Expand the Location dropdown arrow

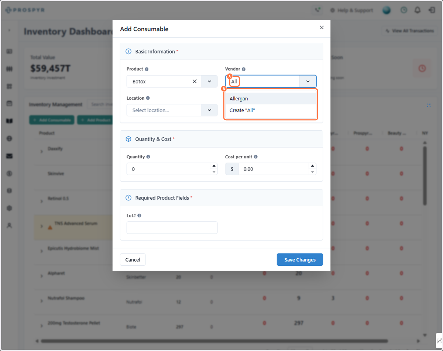click(209, 110)
